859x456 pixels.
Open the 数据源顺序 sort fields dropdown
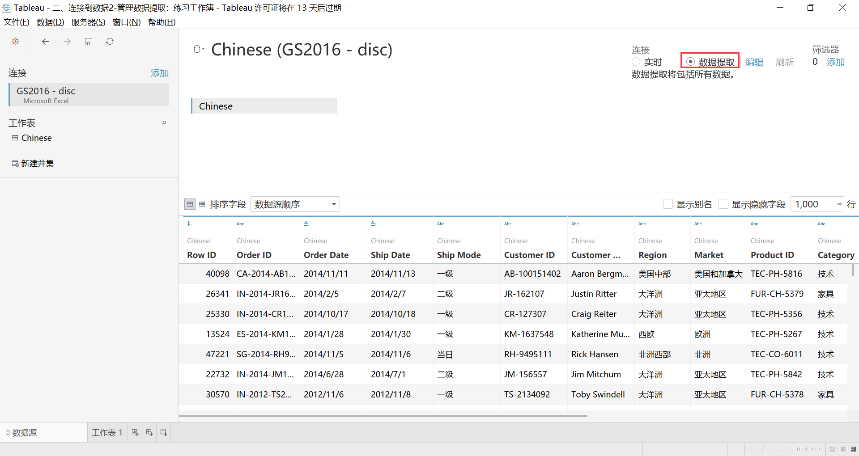click(x=295, y=204)
